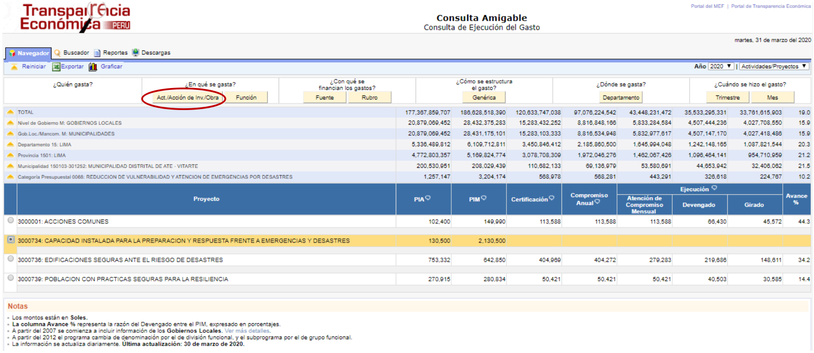Image resolution: width=814 pixels, height=353 pixels.
Task: Open the Actividades/Proyectos dropdown
Action: [x=774, y=66]
